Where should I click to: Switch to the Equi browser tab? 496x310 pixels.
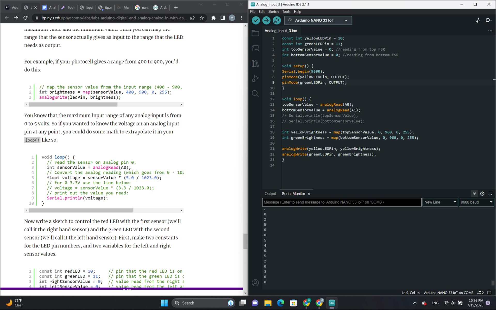[x=87, y=8]
